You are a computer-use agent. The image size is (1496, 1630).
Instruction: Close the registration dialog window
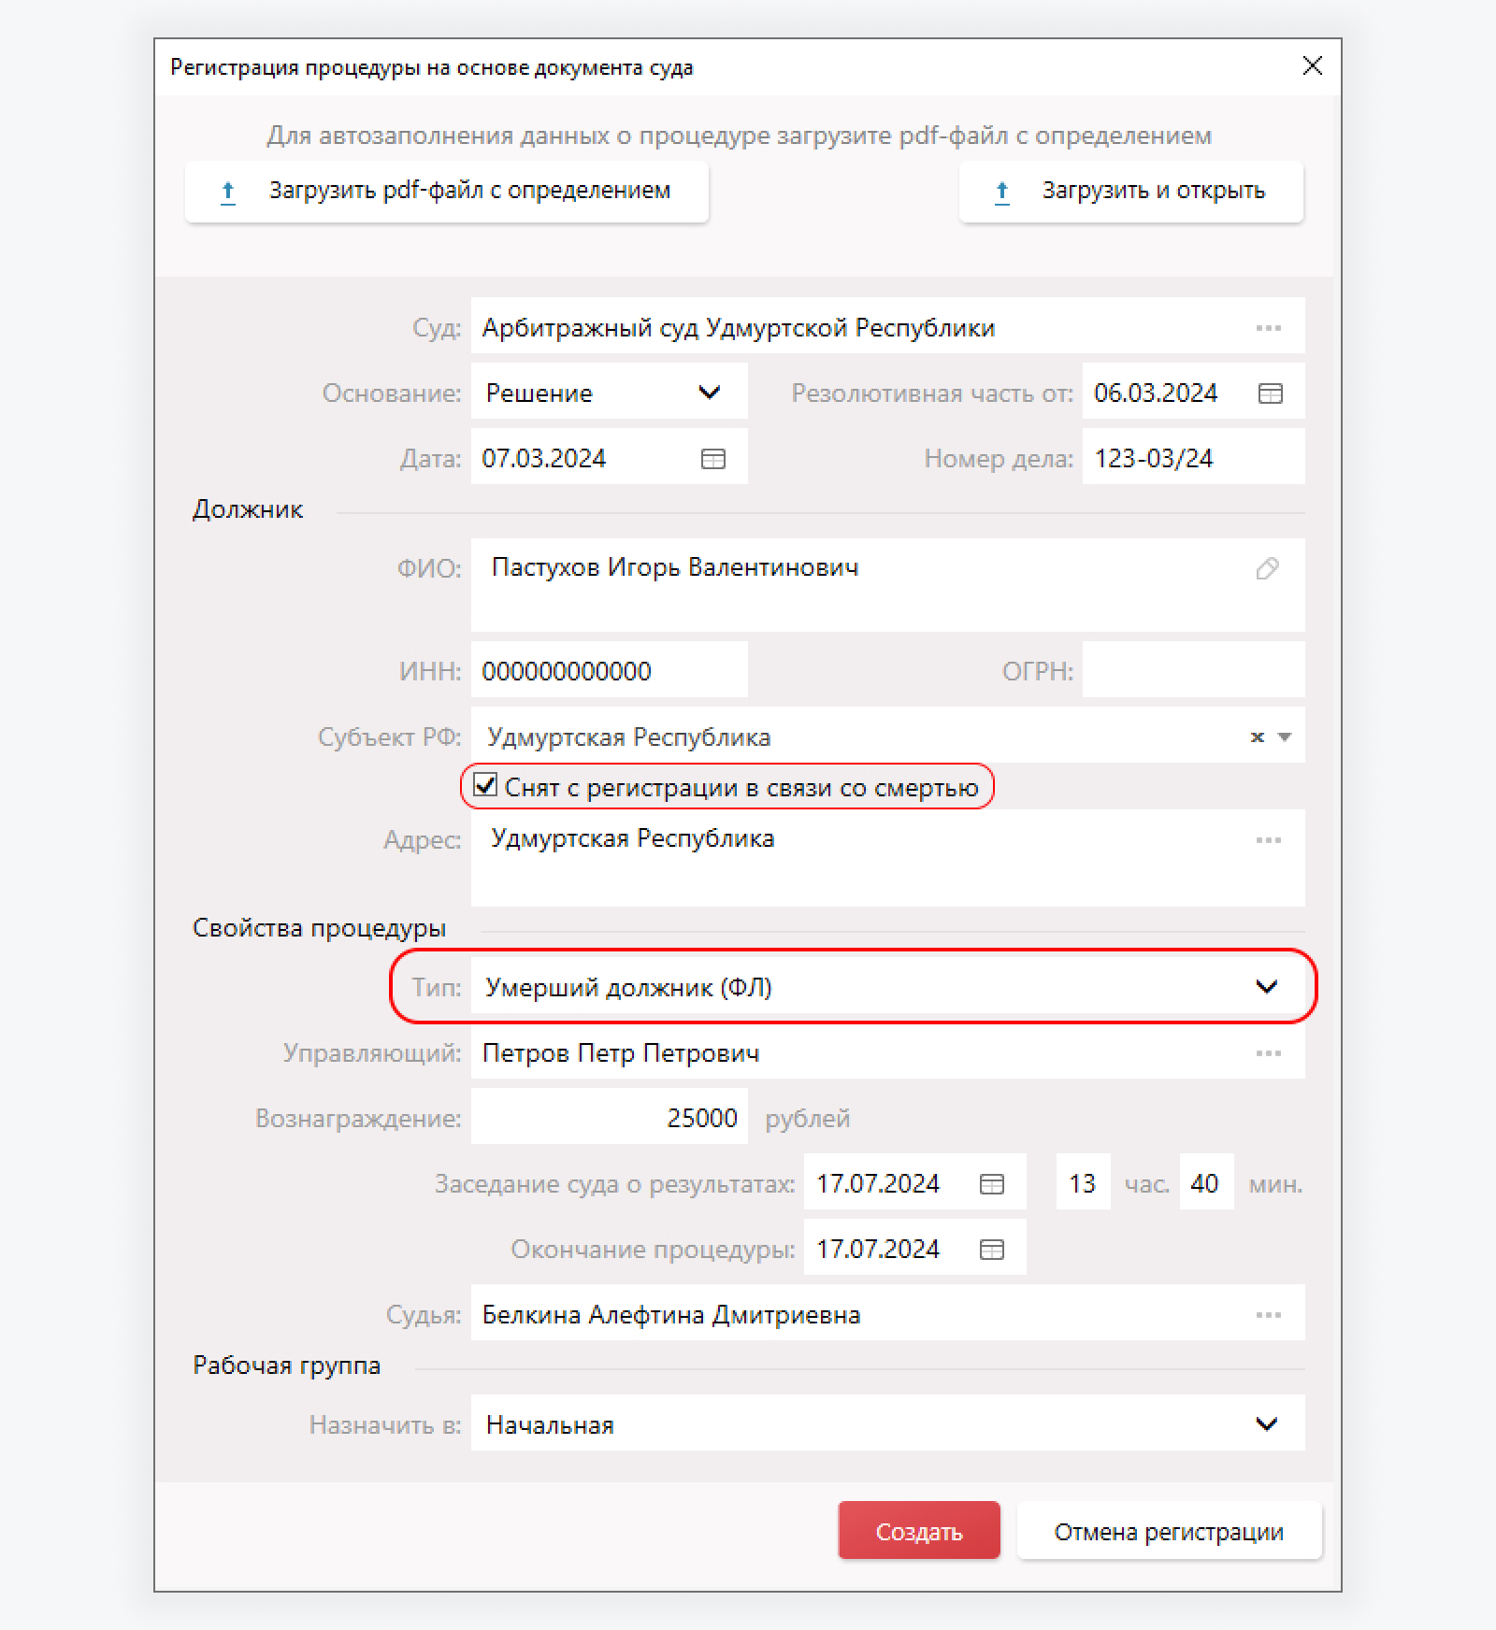click(1313, 66)
